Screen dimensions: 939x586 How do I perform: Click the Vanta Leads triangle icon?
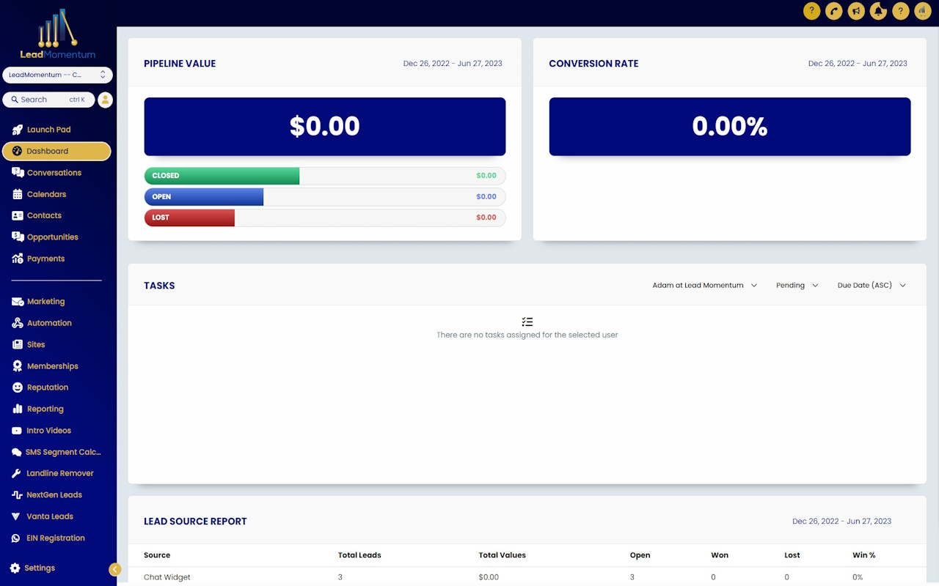pos(17,516)
